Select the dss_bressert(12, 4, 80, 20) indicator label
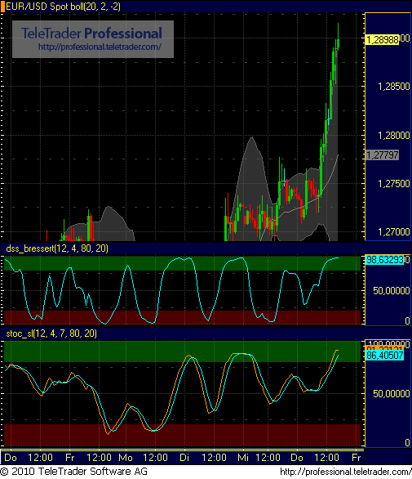This screenshot has height=479, width=412. pyautogui.click(x=57, y=248)
